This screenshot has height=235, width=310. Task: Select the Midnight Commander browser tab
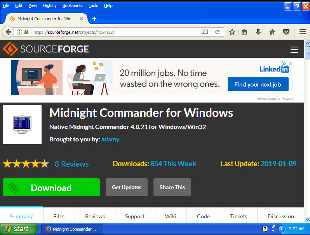(46, 19)
